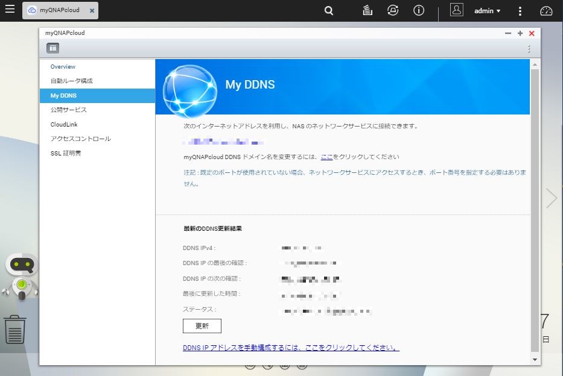Close the myQNAPcloud window
The height and width of the screenshot is (376, 563).
point(532,33)
